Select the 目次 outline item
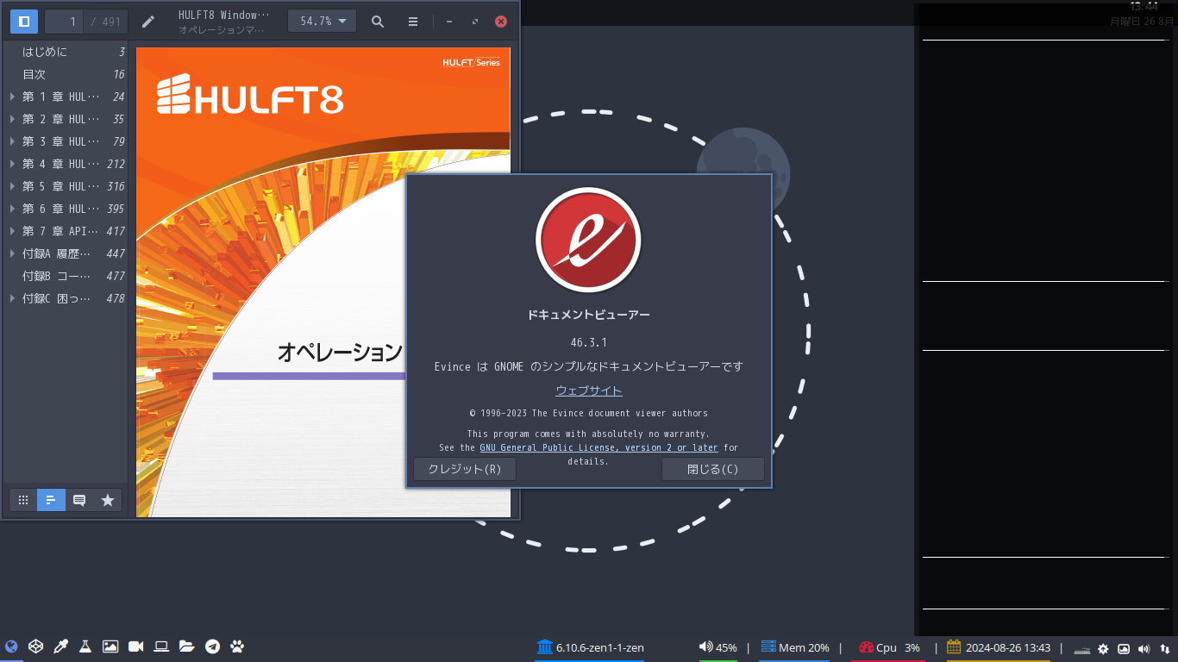The height and width of the screenshot is (662, 1178). point(66,74)
